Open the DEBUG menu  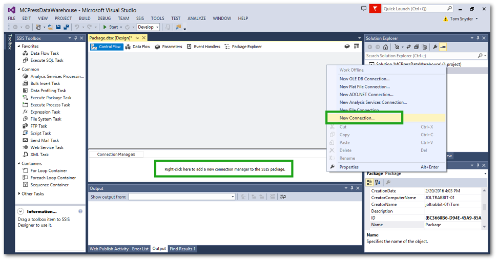pos(104,18)
